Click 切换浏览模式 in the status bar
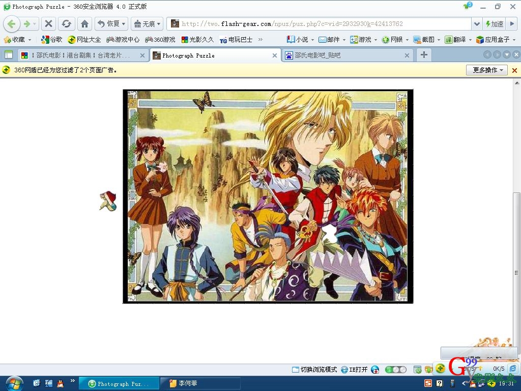521x391 pixels. click(x=314, y=370)
